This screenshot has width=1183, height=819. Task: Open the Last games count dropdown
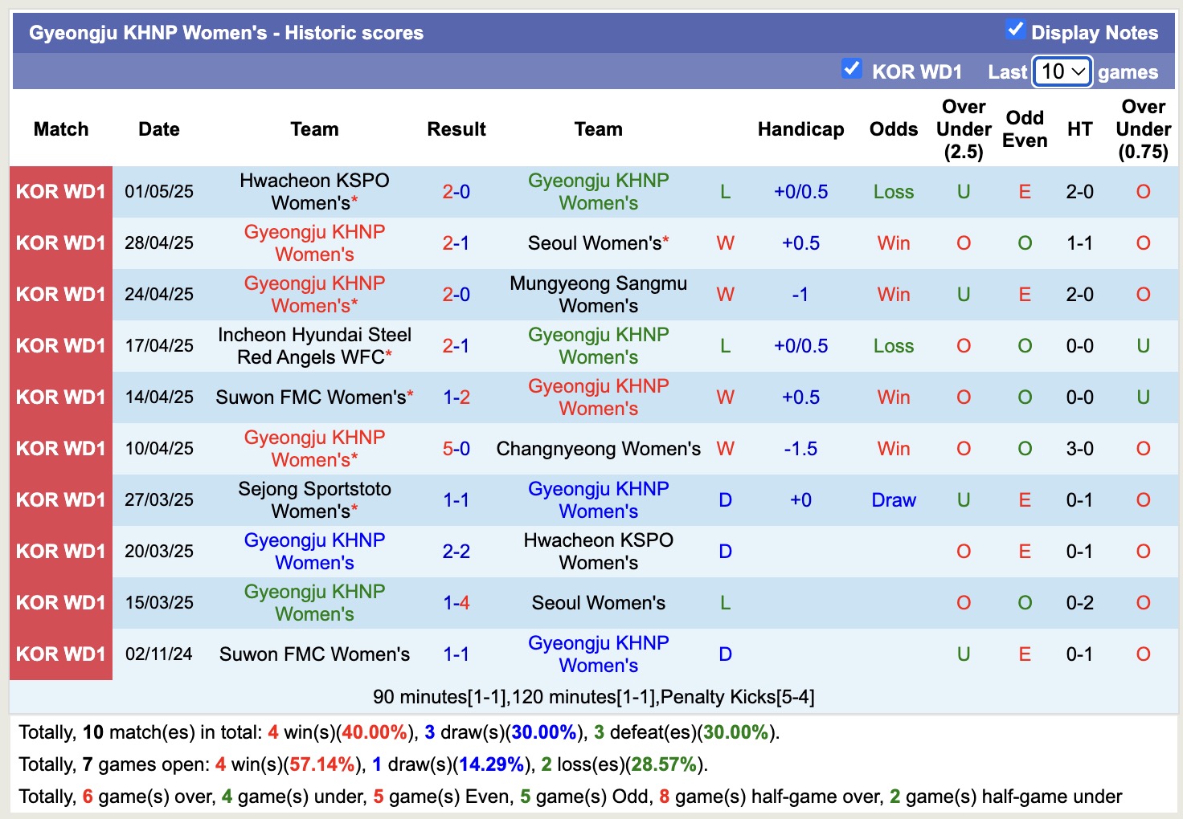coord(1062,71)
